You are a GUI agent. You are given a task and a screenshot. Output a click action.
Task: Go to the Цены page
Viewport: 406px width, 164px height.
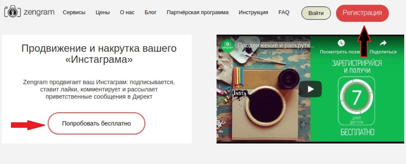(103, 12)
